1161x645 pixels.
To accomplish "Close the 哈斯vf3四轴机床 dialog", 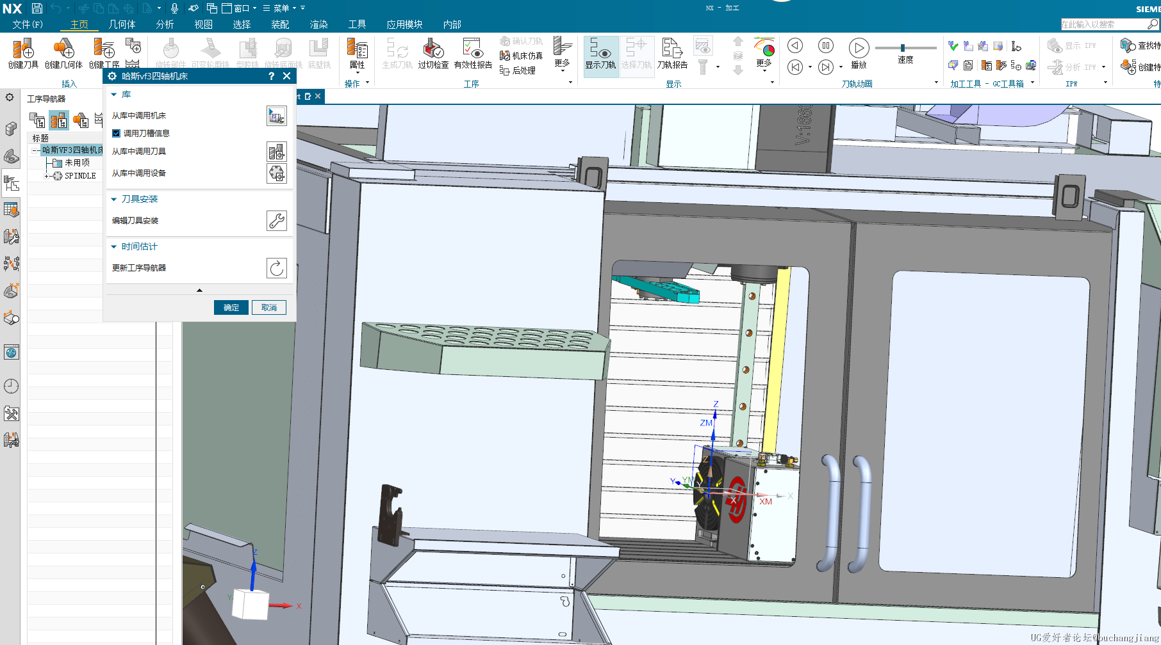I will click(x=286, y=76).
